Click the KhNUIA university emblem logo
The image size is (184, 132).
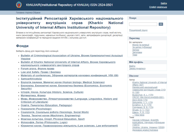pyautogui.click(x=20, y=5)
